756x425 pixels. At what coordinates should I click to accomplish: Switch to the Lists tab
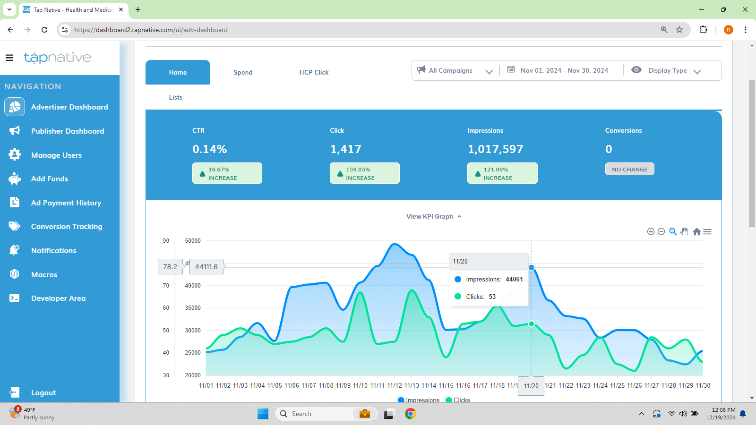(x=176, y=97)
